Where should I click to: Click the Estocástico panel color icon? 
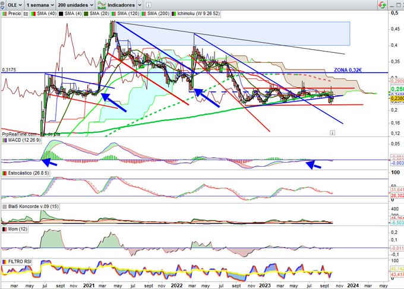point(4,173)
